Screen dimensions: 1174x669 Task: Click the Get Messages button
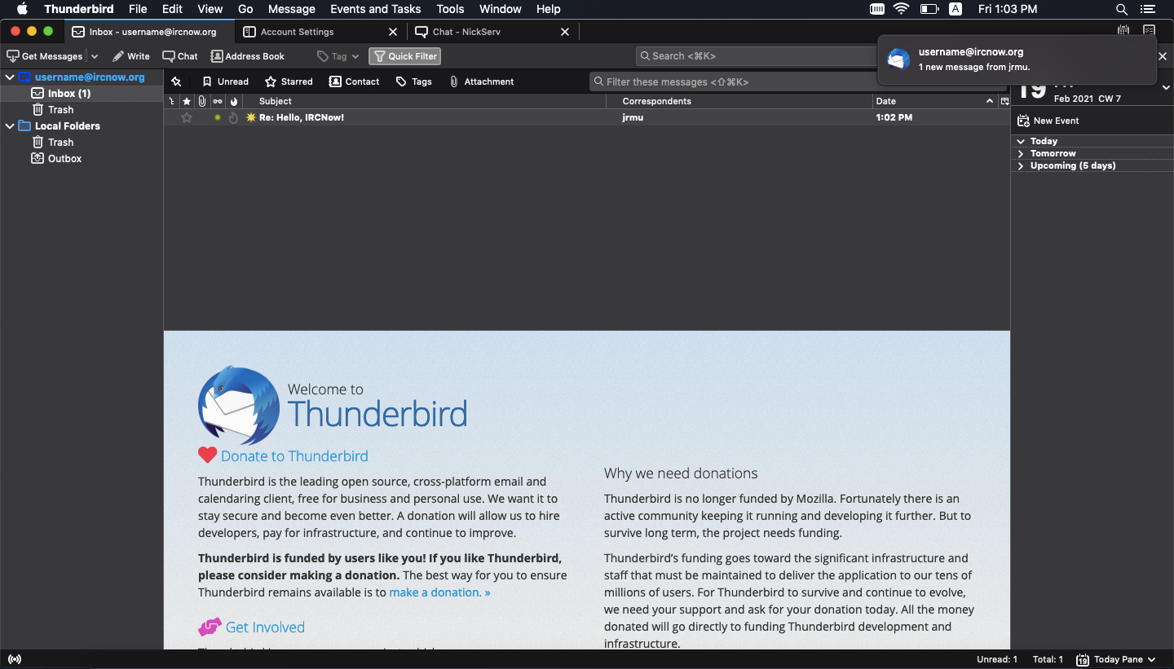pos(45,56)
